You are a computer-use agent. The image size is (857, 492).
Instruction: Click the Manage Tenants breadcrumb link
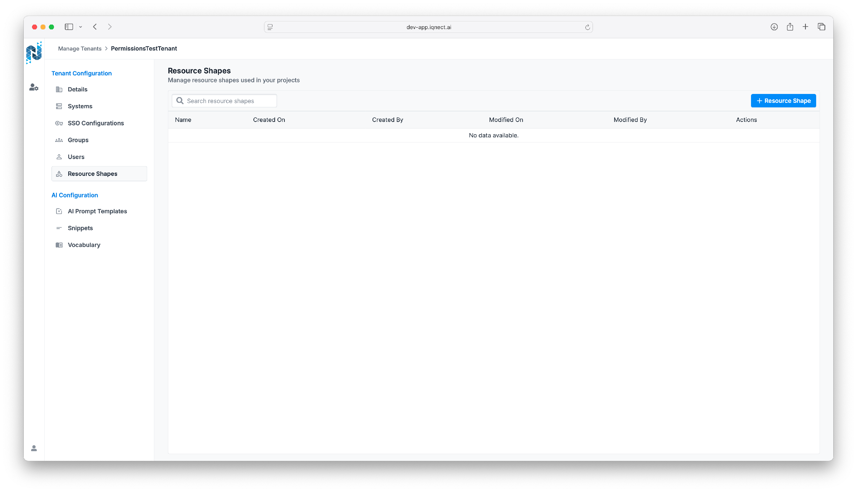pos(80,48)
